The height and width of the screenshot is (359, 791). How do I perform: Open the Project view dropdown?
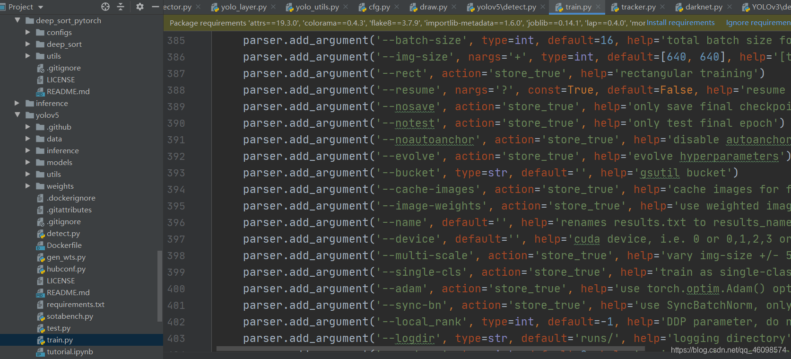[x=40, y=7]
